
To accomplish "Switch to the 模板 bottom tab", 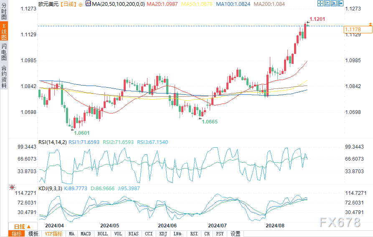I will 33,234.
